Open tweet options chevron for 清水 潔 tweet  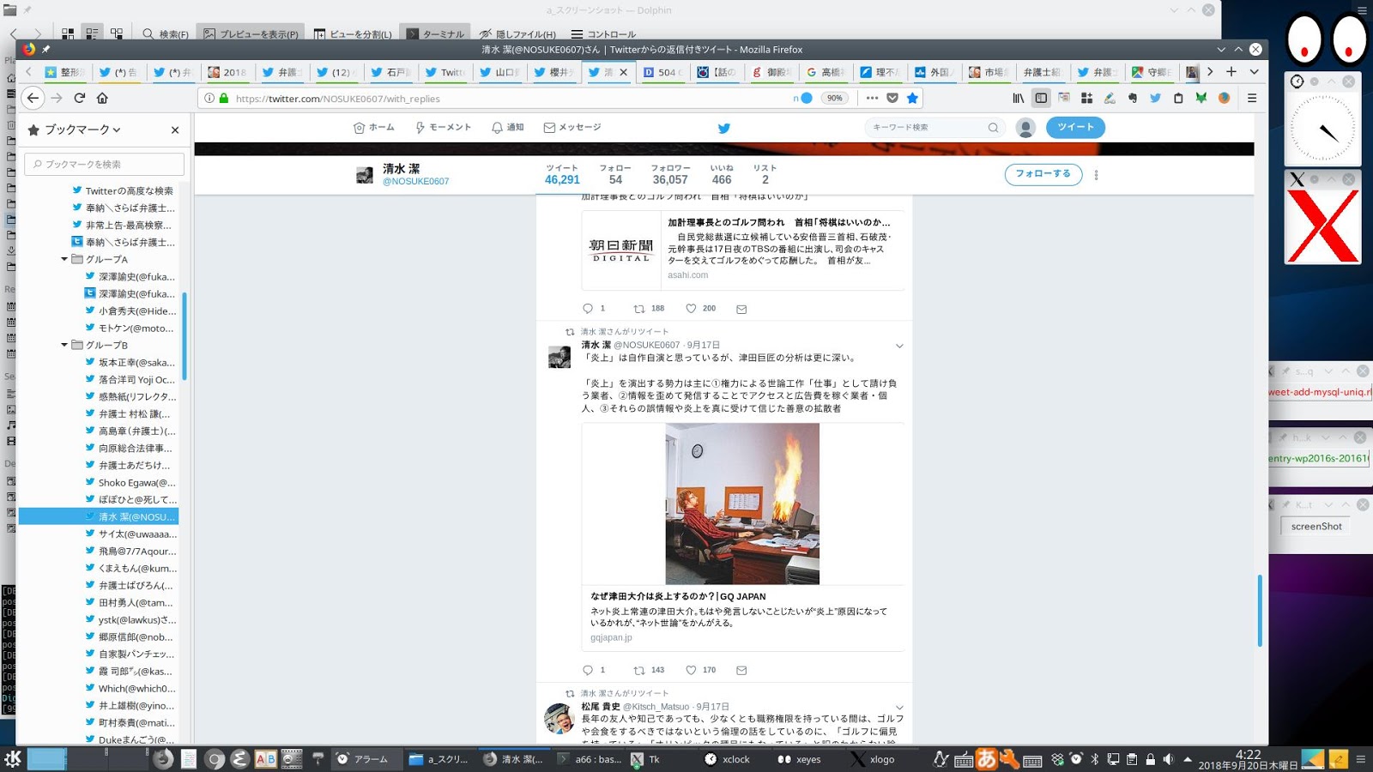[x=899, y=346]
